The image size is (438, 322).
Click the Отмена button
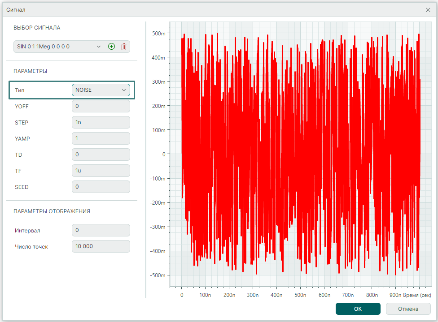[408, 309]
